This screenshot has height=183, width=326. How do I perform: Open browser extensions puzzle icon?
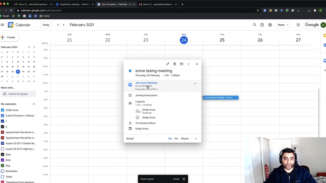[315, 10]
